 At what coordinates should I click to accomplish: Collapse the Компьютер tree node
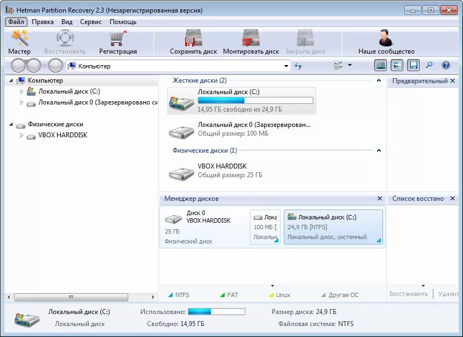click(x=11, y=80)
